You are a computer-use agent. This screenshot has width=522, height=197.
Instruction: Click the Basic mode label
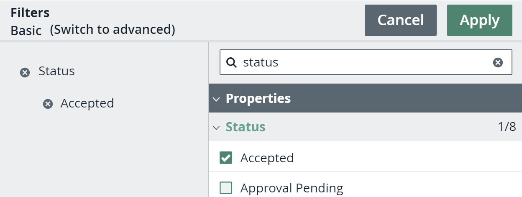pyautogui.click(x=26, y=31)
